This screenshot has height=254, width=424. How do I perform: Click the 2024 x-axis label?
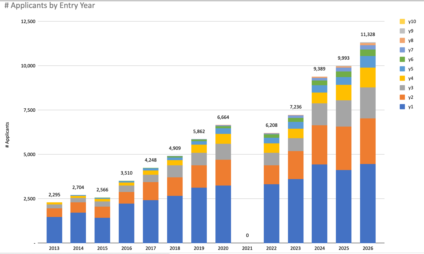(x=319, y=248)
